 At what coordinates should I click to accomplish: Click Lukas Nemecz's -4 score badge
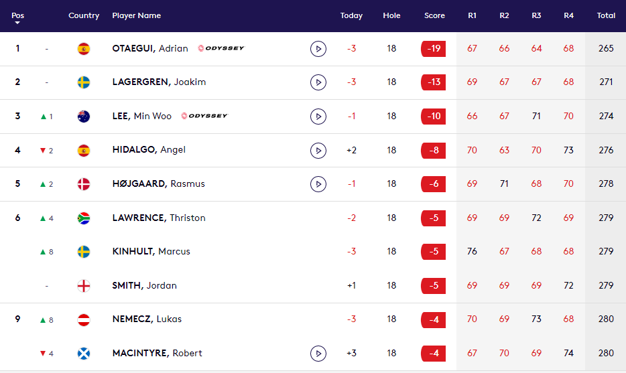433,319
